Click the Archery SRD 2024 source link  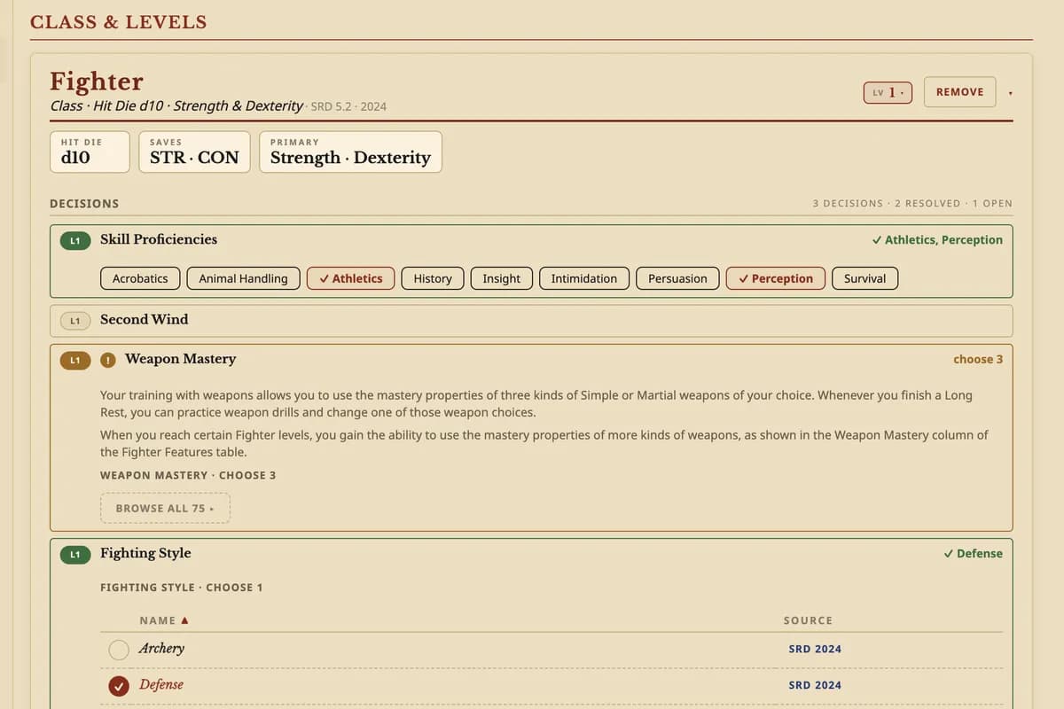[815, 650]
